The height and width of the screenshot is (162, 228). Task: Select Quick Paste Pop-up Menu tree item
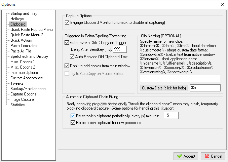pos(31,30)
